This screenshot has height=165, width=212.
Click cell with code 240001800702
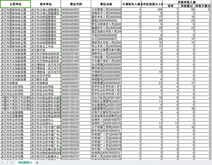(x=76, y=123)
